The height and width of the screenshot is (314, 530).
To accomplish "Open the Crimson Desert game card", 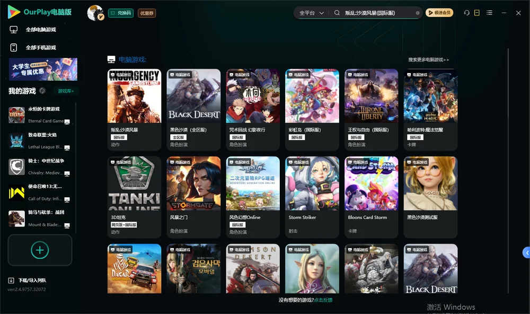I will [x=253, y=269].
